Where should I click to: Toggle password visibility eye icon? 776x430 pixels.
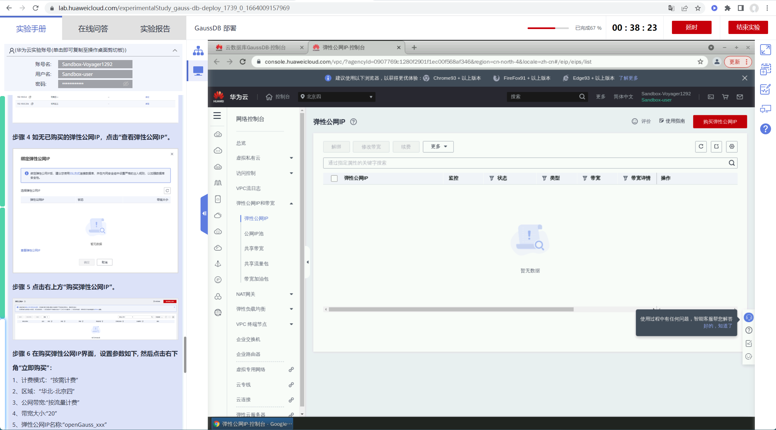coord(126,84)
